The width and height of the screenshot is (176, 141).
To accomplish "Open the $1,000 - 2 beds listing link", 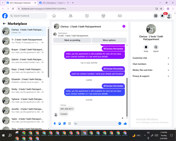I will tap(73, 36).
